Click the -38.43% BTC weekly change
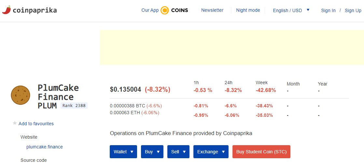The height and width of the screenshot is (168, 364). [264, 106]
